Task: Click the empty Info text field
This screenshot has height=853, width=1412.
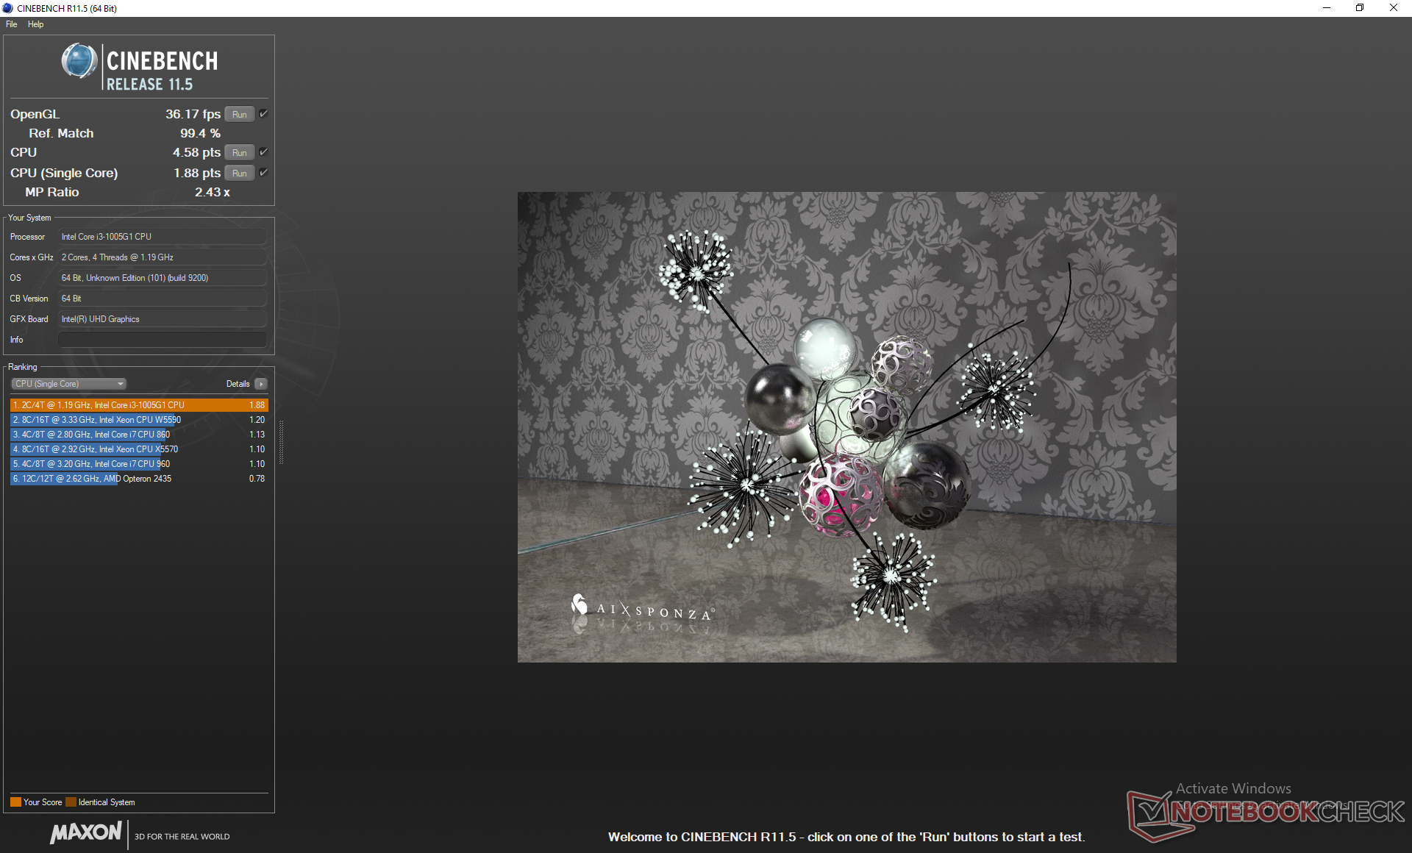Action: pyautogui.click(x=162, y=340)
